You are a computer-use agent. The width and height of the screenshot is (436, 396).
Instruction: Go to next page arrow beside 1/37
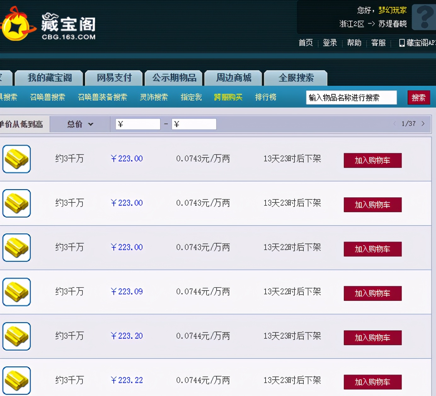point(423,124)
